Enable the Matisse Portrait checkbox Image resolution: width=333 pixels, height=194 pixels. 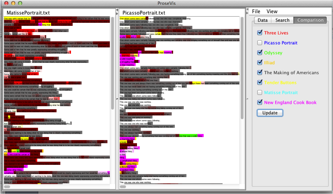[259, 92]
